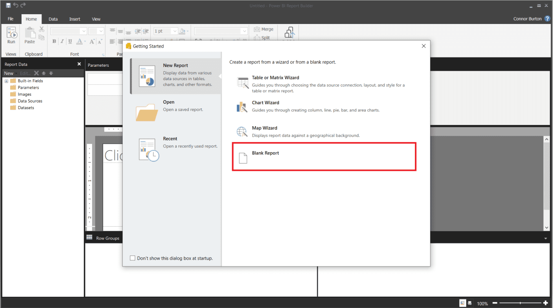553x308 pixels.
Task: Check Don't show this dialog box at startup
Action: tap(132, 258)
